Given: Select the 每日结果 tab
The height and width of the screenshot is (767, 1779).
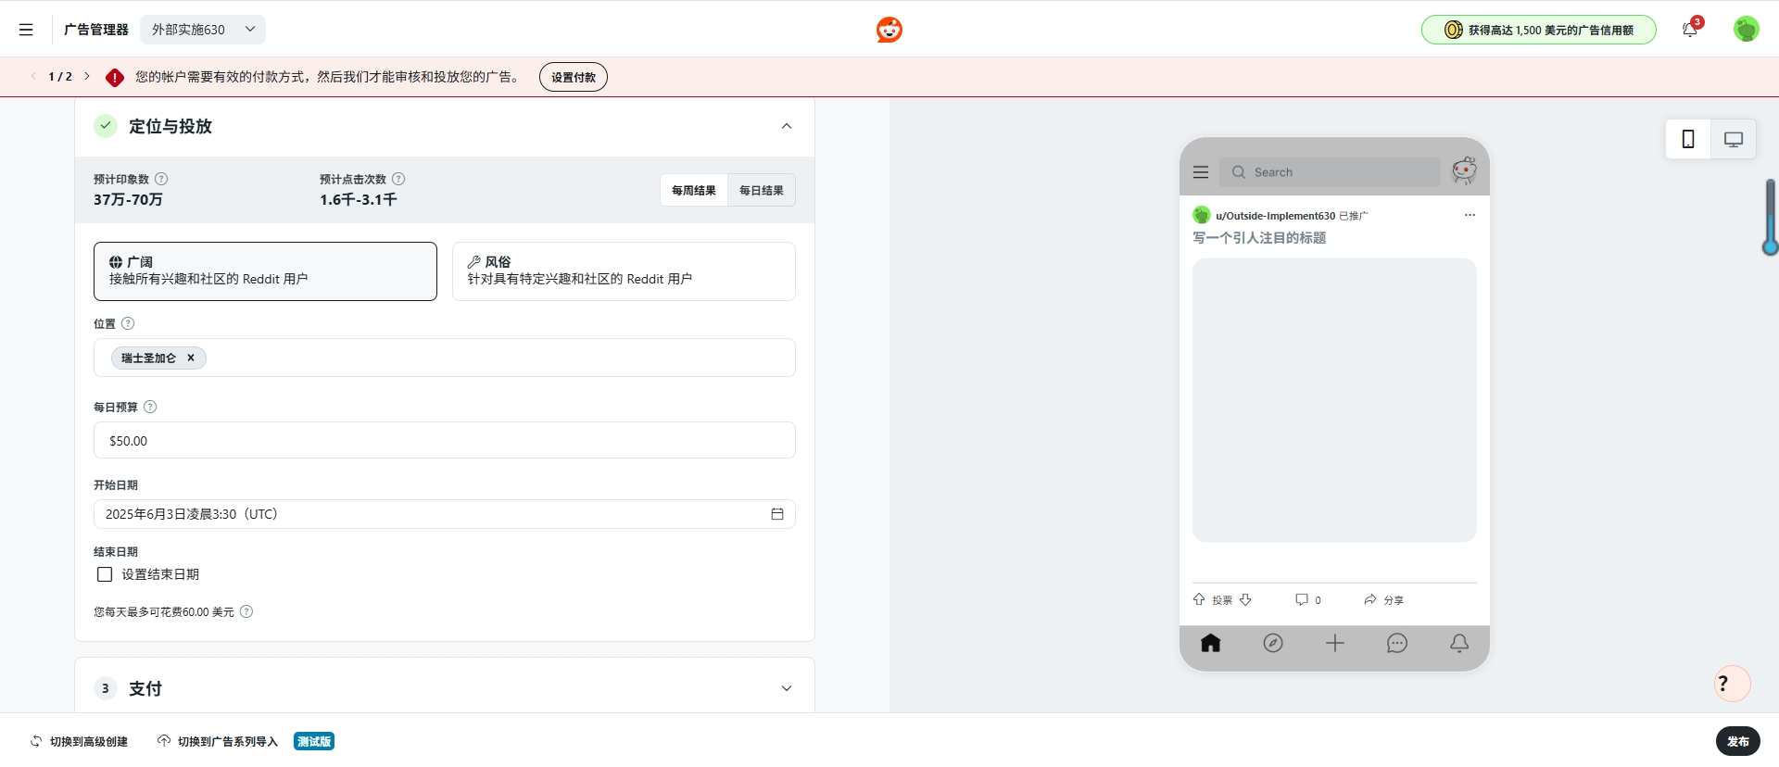Looking at the screenshot, I should (762, 190).
